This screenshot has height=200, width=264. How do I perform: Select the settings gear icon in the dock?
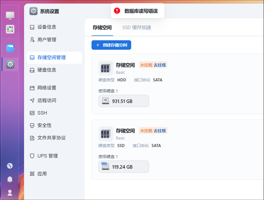[10, 64]
